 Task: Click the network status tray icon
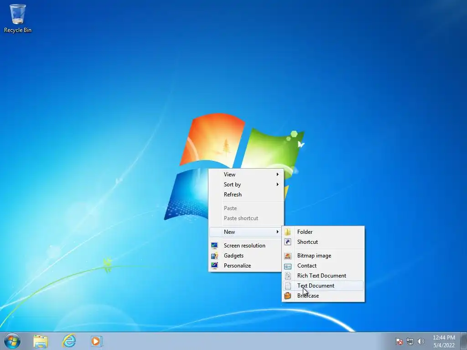[410, 341]
